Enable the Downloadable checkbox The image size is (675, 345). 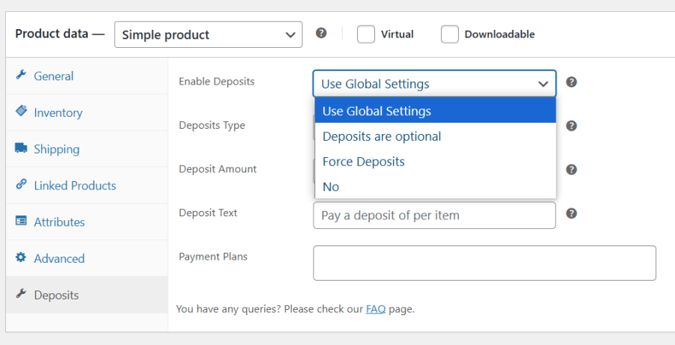click(x=450, y=34)
